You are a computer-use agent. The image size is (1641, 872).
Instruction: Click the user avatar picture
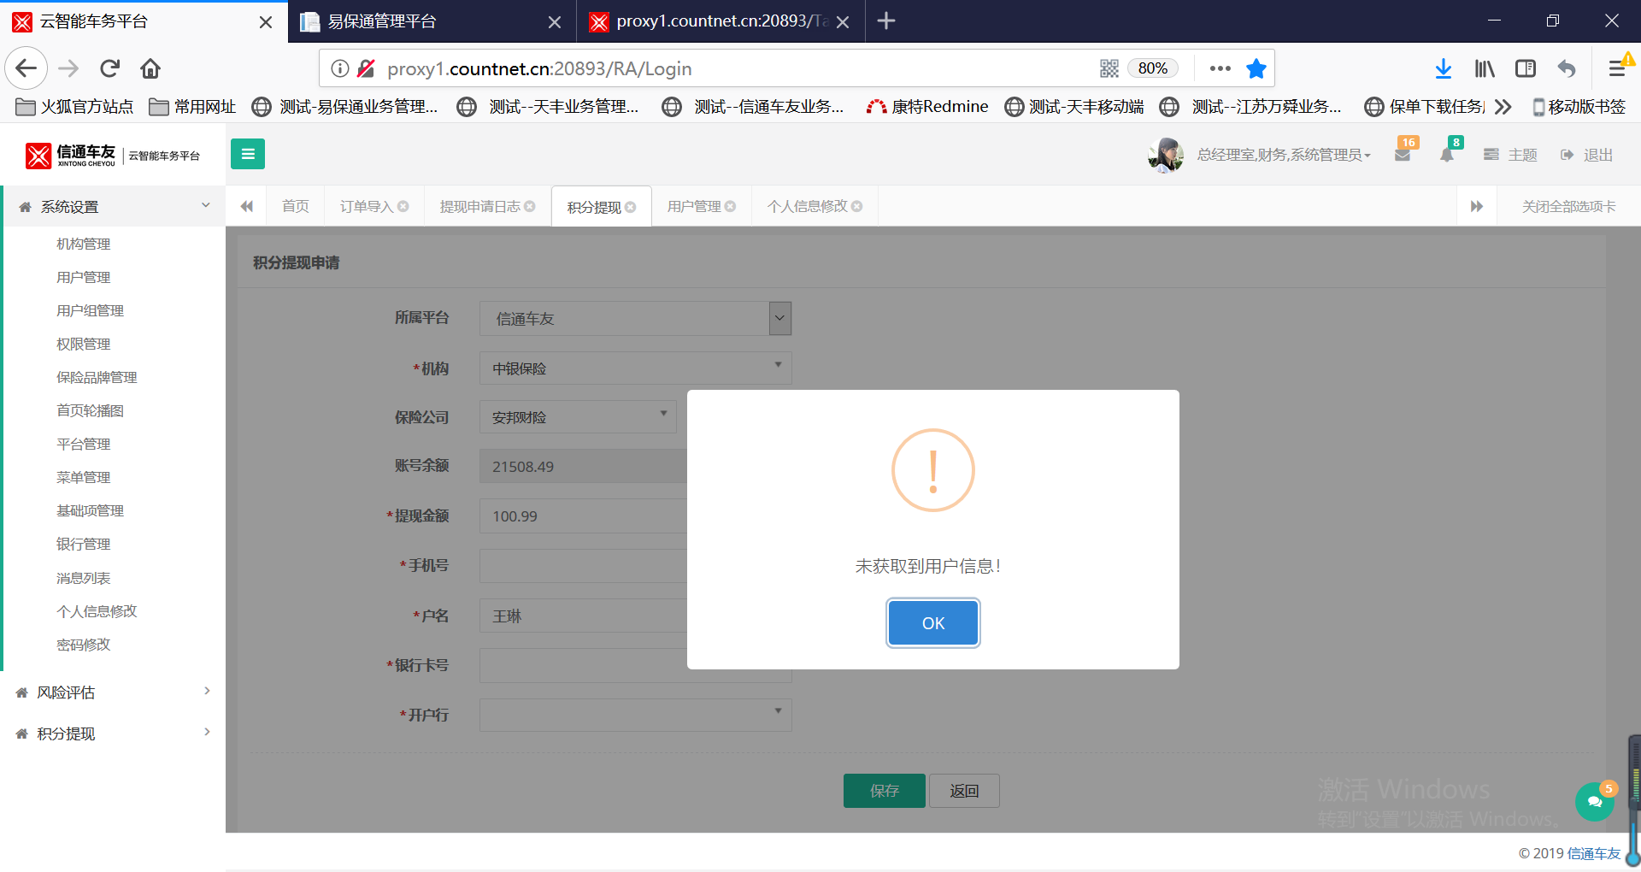tap(1166, 155)
